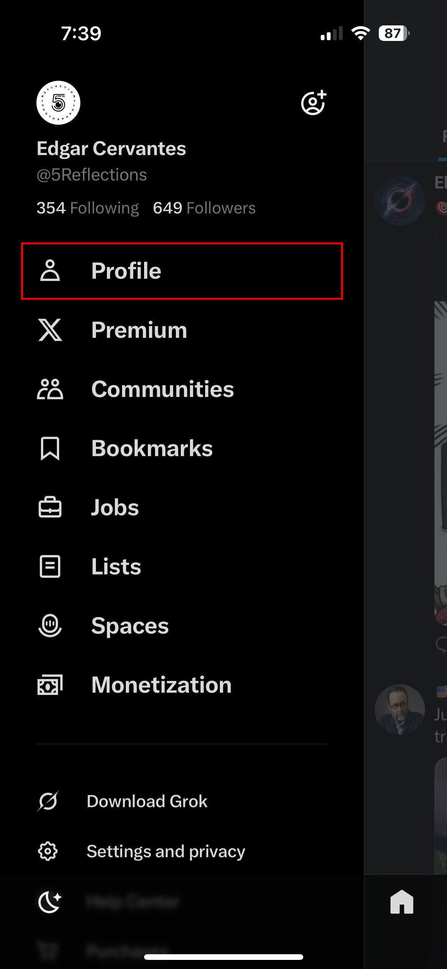Tap the Spaces microphone icon
Screen dimensions: 447x969
(50, 626)
